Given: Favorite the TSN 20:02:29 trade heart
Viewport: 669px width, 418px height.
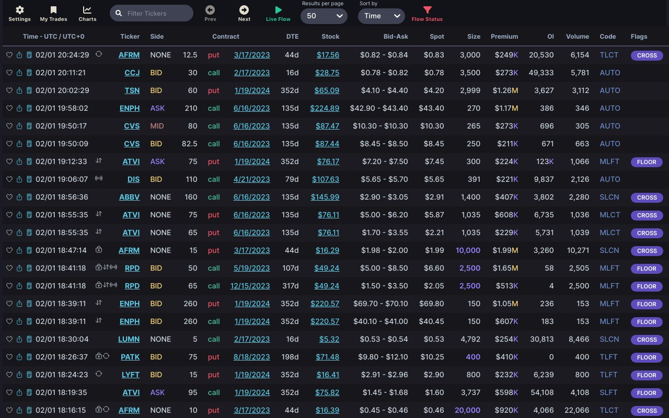Looking at the screenshot, I should tap(9, 90).
